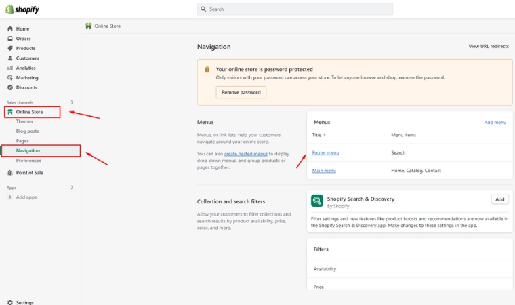This screenshot has height=305, width=515.
Task: Click the Marketing megaphone icon
Action: tap(10, 78)
